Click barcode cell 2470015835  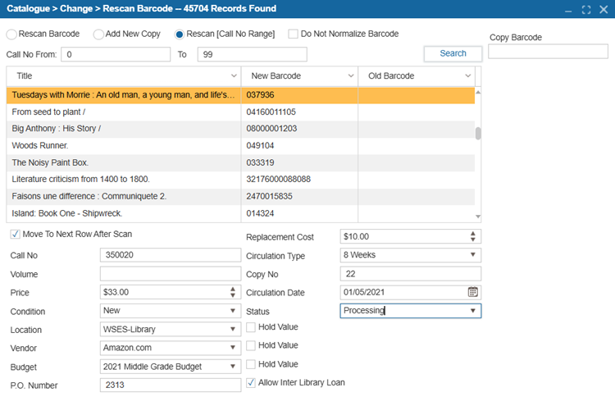[299, 197]
